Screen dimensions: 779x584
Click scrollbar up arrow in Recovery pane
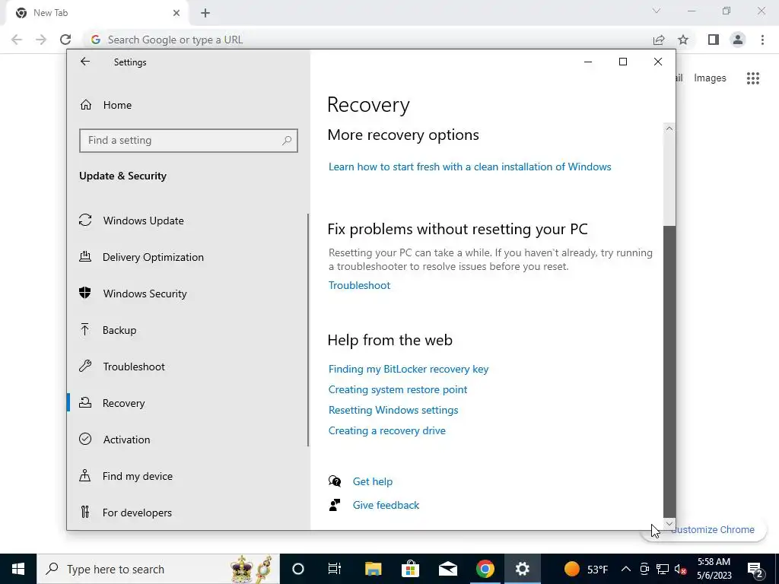coord(669,129)
